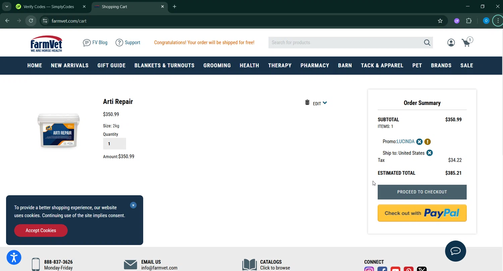Open the SALE menu

466,65
